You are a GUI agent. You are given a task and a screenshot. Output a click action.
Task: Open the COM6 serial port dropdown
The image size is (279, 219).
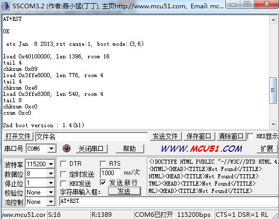(52, 148)
